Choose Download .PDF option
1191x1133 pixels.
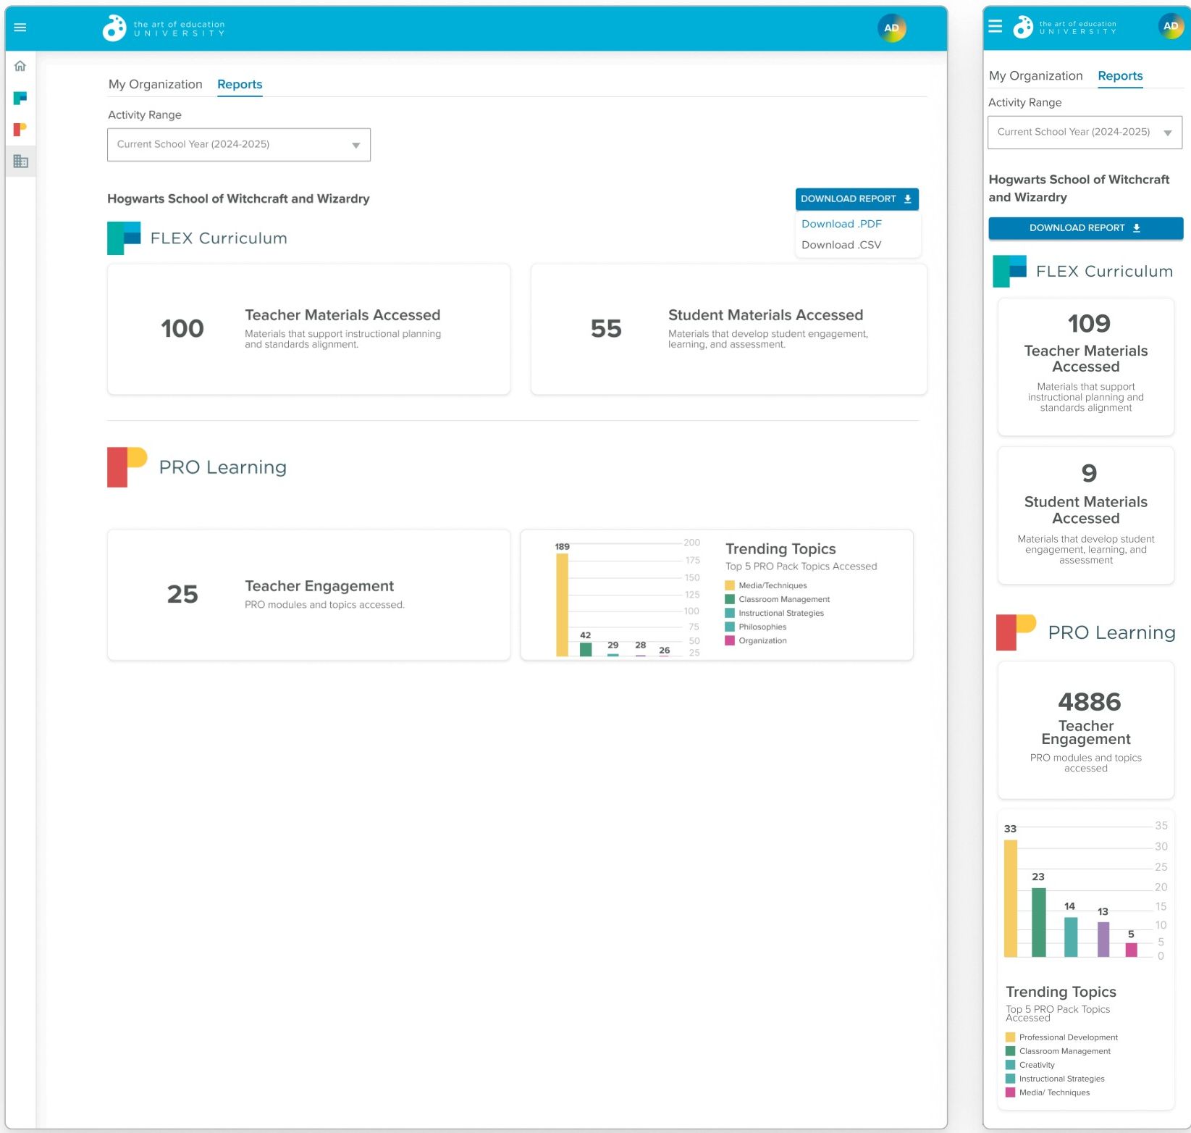(841, 224)
